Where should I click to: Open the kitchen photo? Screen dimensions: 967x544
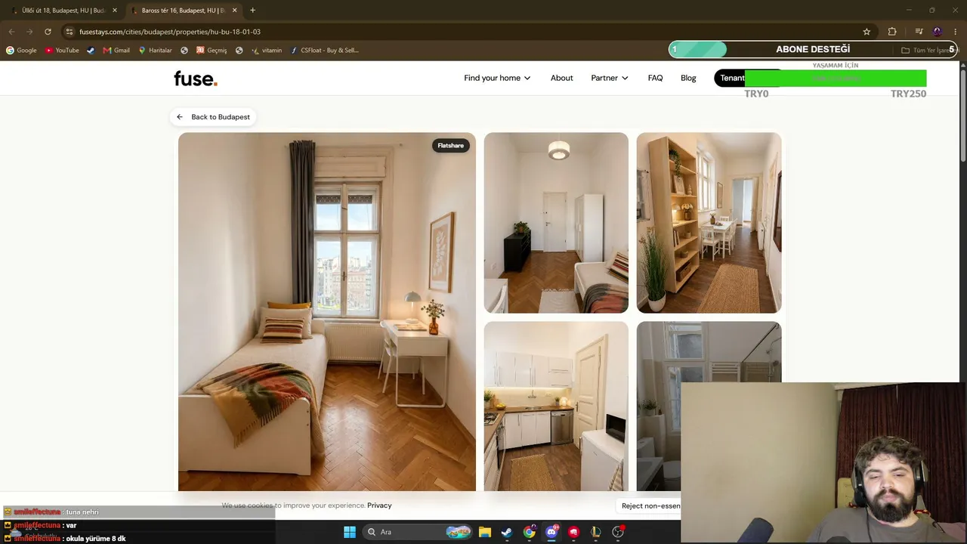pos(556,406)
